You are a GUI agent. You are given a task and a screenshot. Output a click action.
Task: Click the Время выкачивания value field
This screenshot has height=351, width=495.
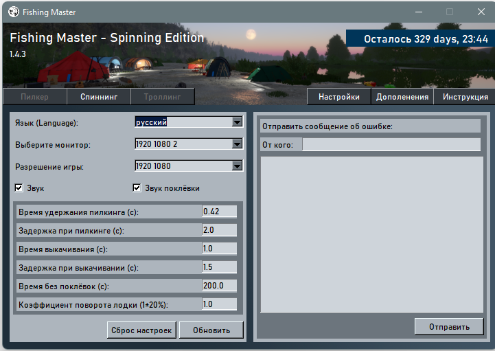220,249
